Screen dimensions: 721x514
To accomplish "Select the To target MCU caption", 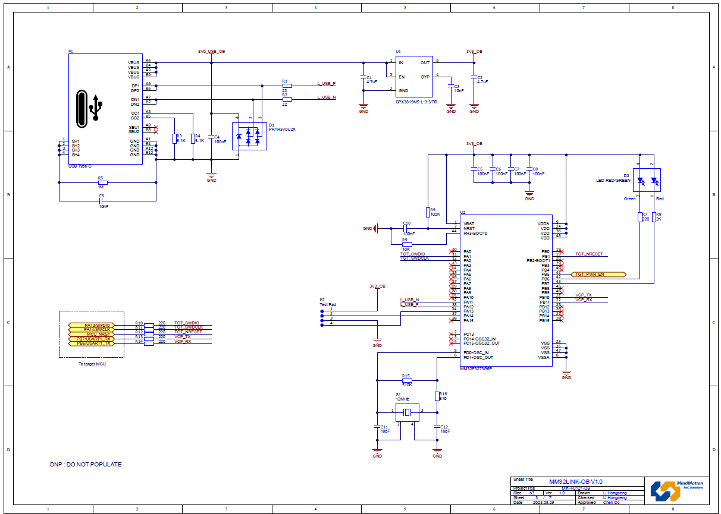I will [x=92, y=363].
